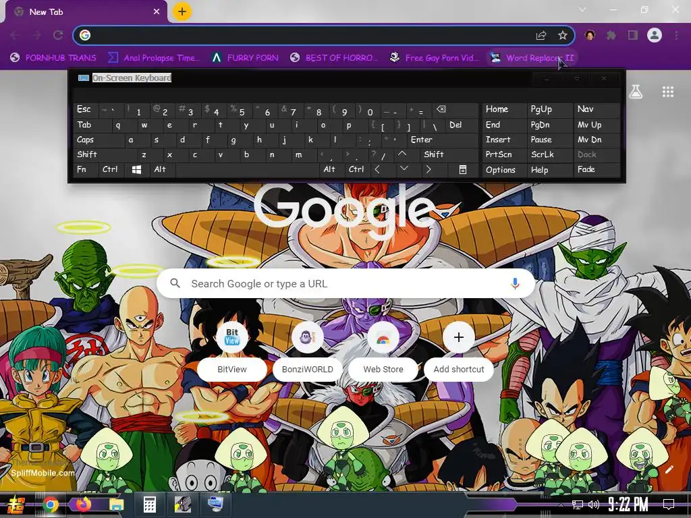Viewport: 691px width, 518px height.
Task: Start voice search with the microphone
Action: 515,284
